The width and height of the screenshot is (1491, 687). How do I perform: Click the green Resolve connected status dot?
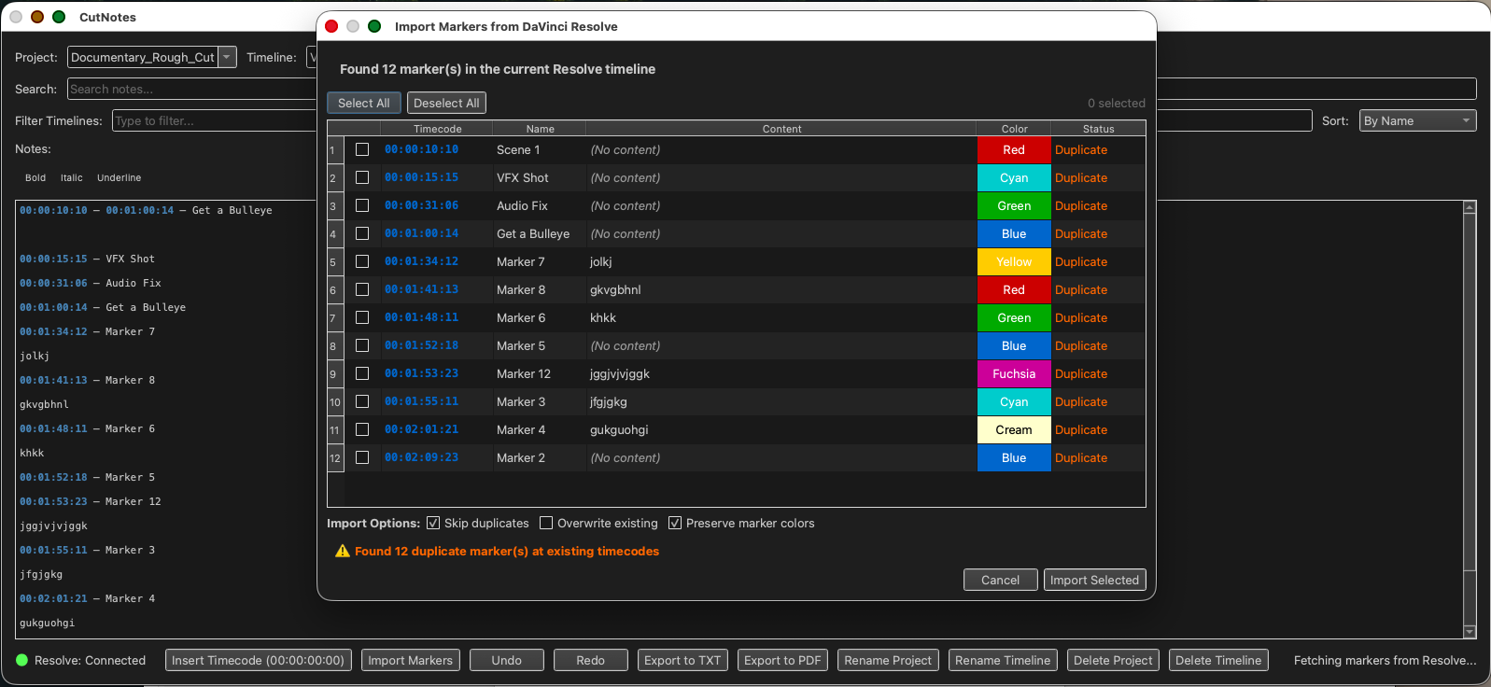[x=22, y=660]
